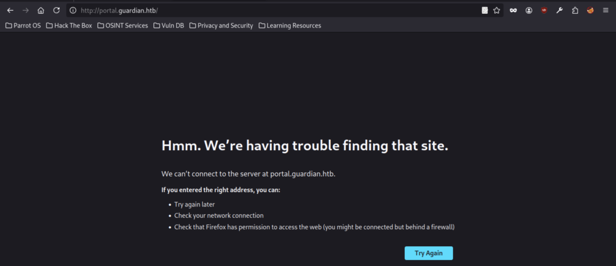
Task: Open the Extensions puzzle icon
Action: [x=575, y=10]
